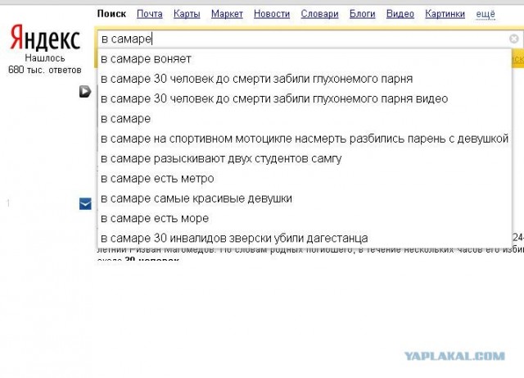Open the Карты link
The width and height of the screenshot is (524, 378).
(187, 14)
